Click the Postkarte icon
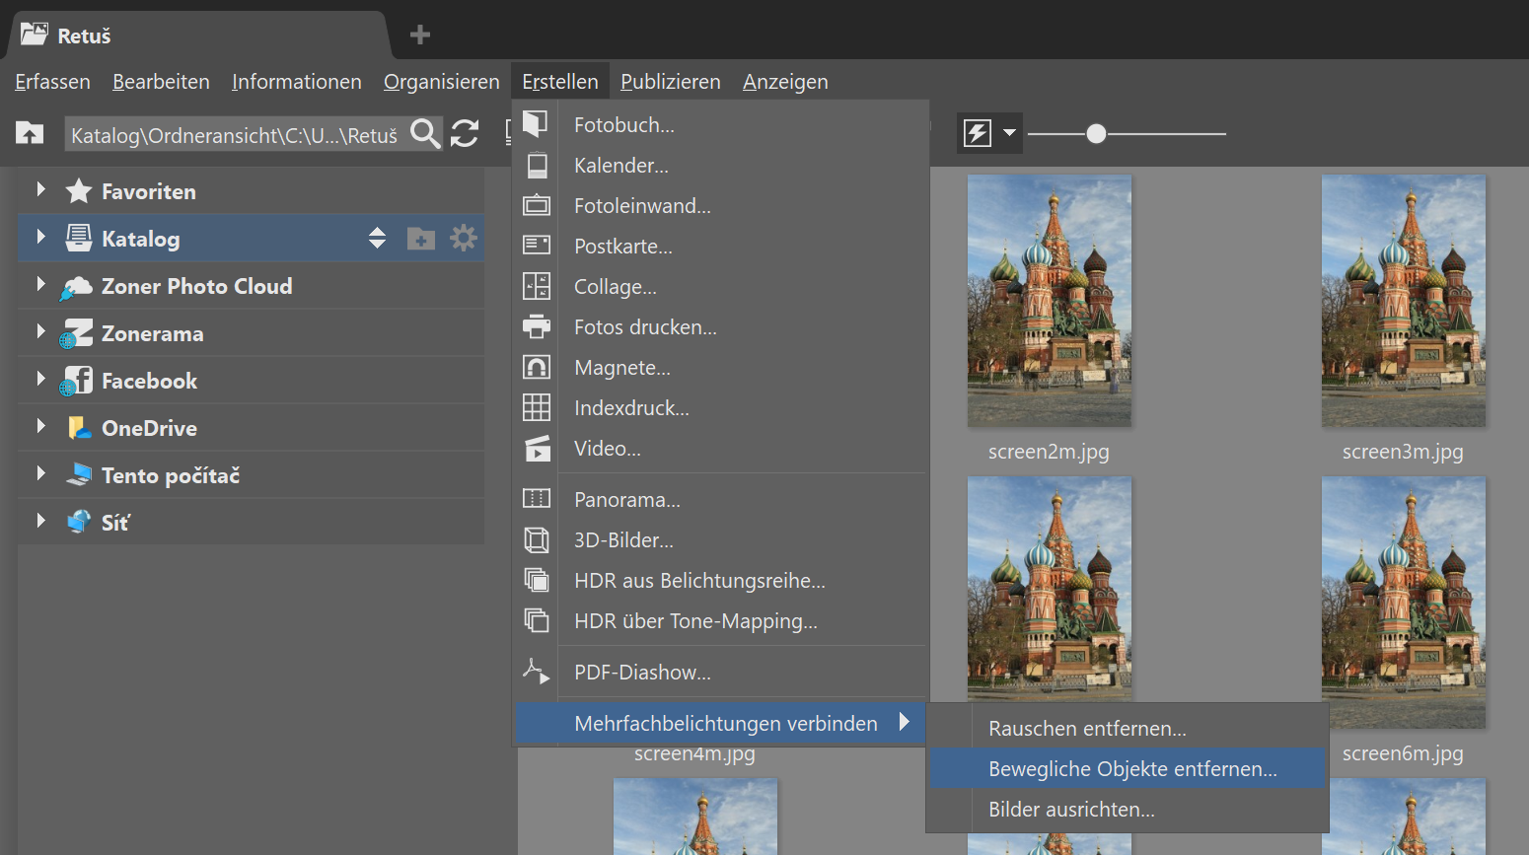 click(536, 245)
